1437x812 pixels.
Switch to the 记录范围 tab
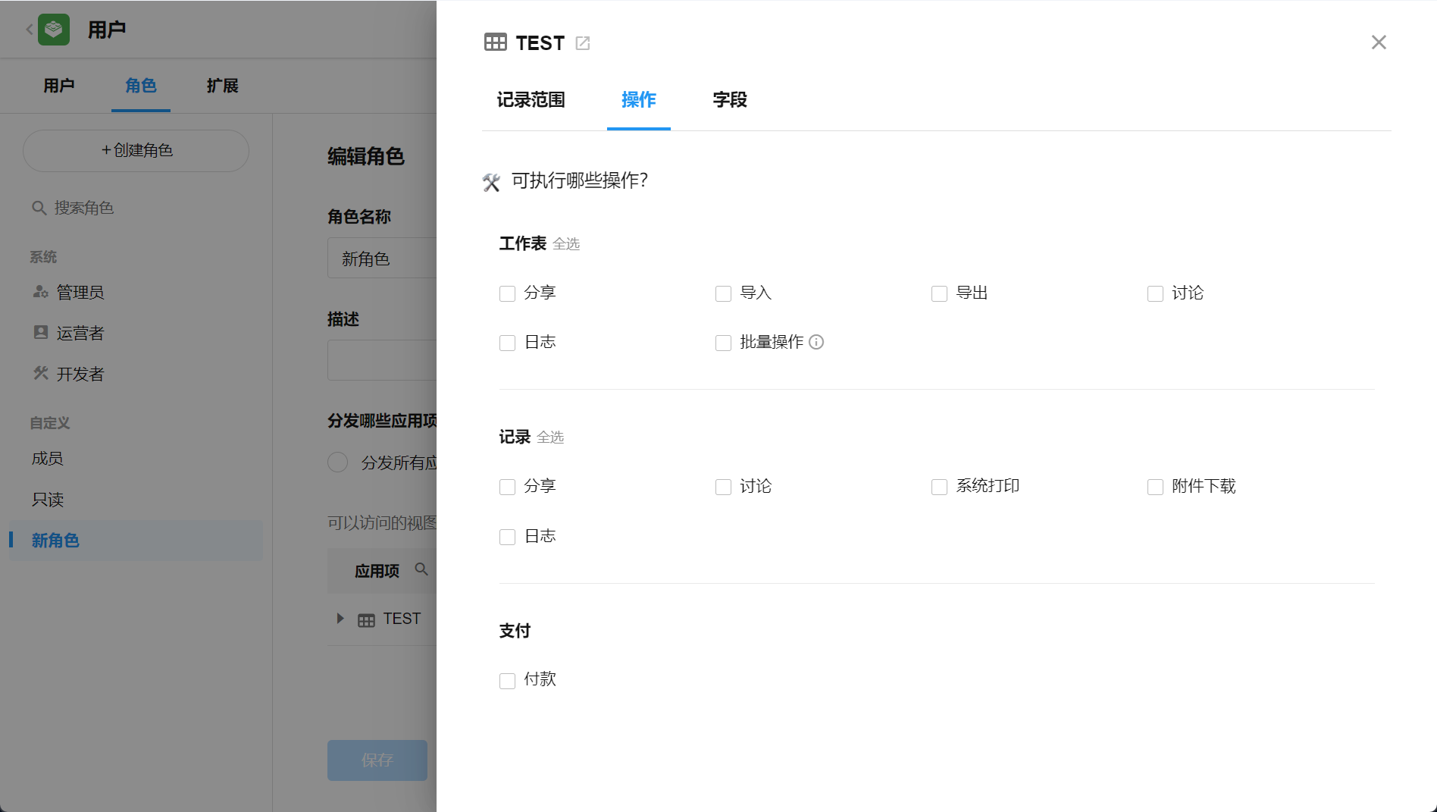point(531,99)
